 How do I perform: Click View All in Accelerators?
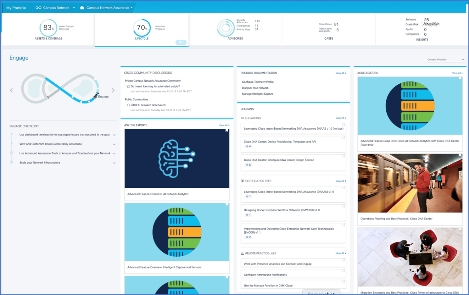point(458,73)
